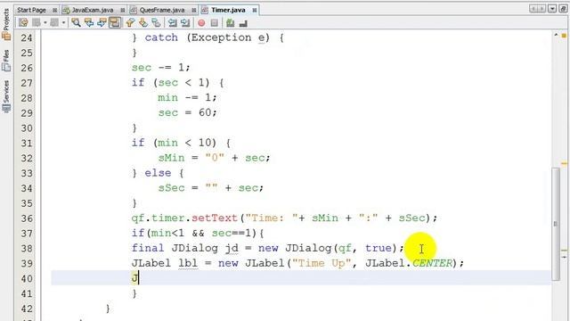Click 'final' keyword on line 38
This screenshot has width=570, height=321.
pos(148,248)
